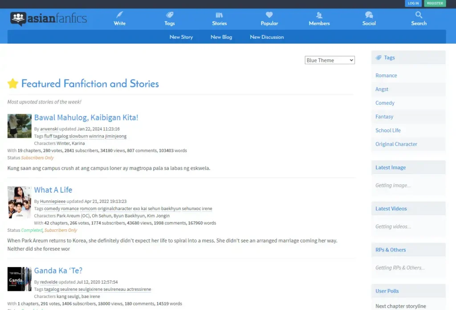
Task: Click the Search magnifier icon
Action: tap(419, 15)
